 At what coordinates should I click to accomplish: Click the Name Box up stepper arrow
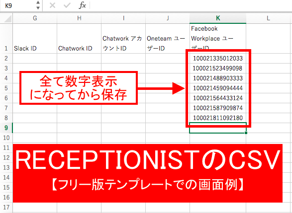38,3
